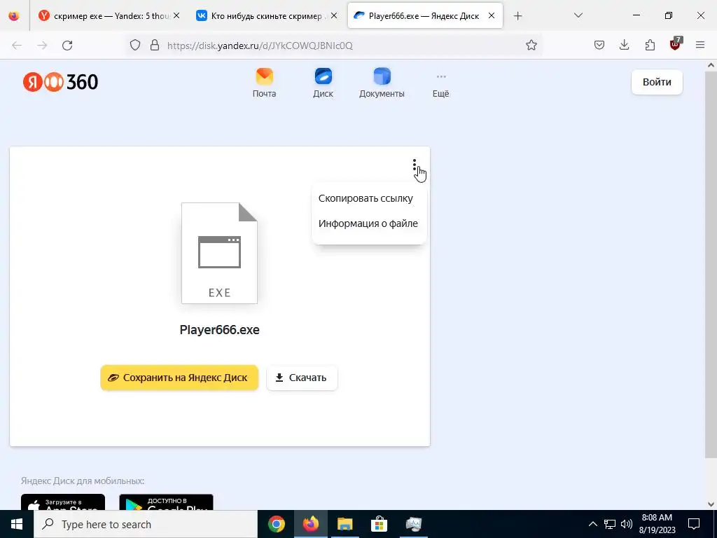Open Диск service icon
Screen dimensions: 717x538
(x=323, y=83)
